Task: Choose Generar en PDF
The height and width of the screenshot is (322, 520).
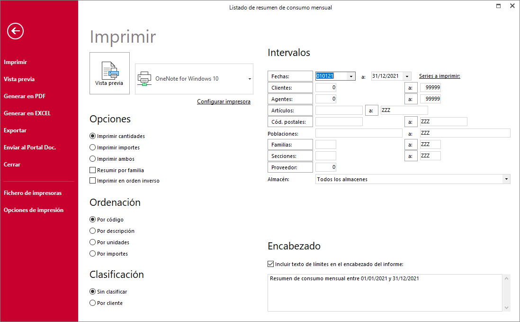Action: tap(25, 96)
